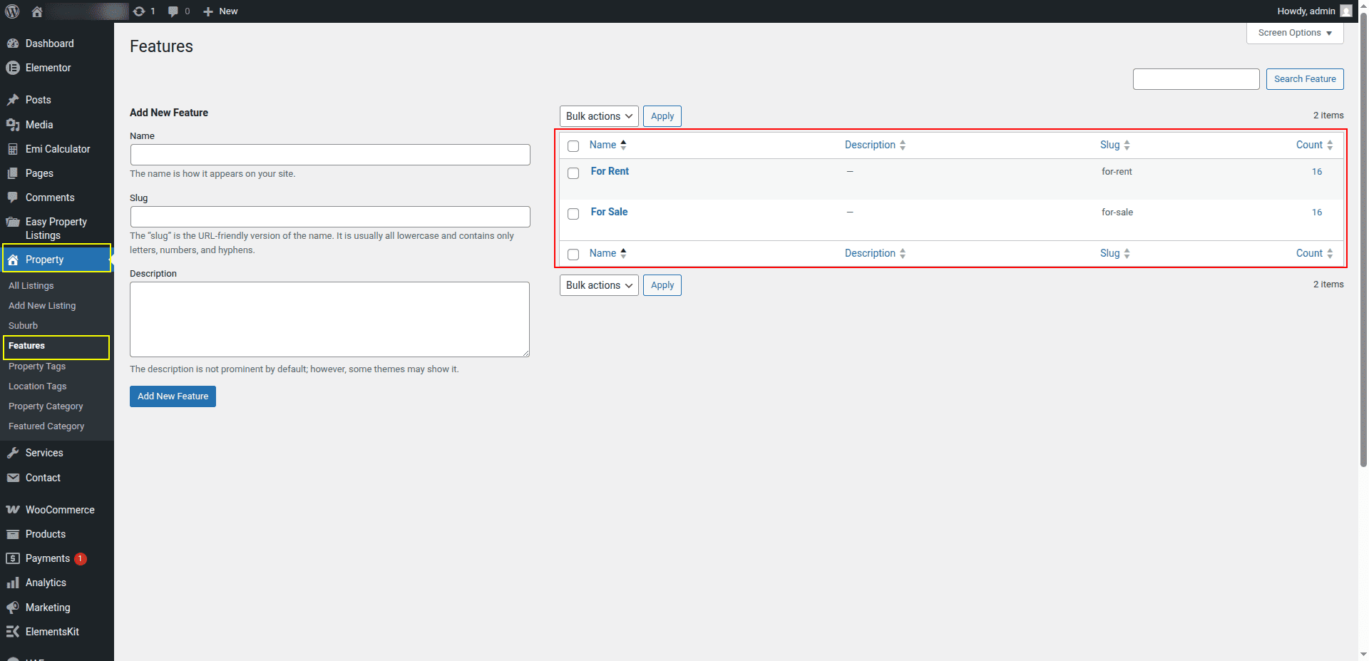Open the site home icon
The width and height of the screenshot is (1369, 661).
click(37, 11)
